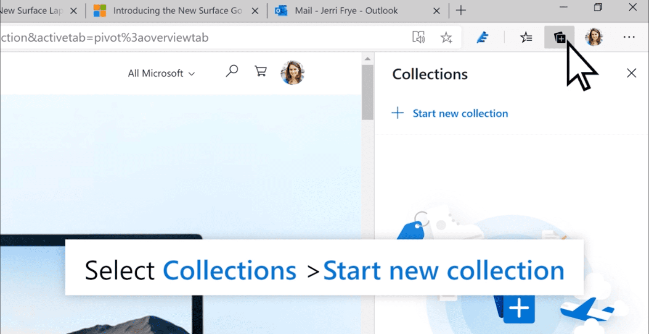Viewport: 649px width, 334px height.
Task: Close the Introducing the New Surface Go tab
Action: [255, 11]
